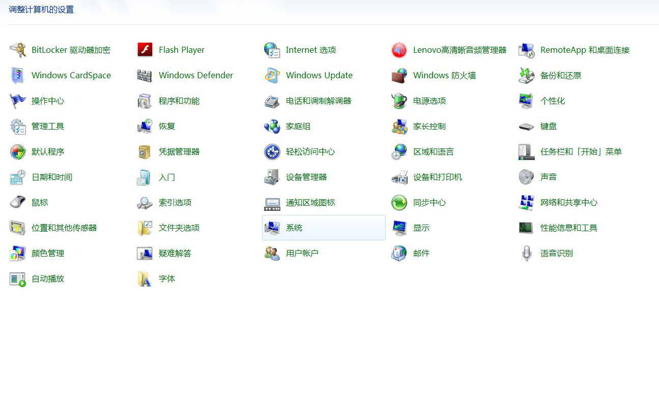Click the 字体 fonts folder icon
The width and height of the screenshot is (659, 408).
click(x=145, y=278)
